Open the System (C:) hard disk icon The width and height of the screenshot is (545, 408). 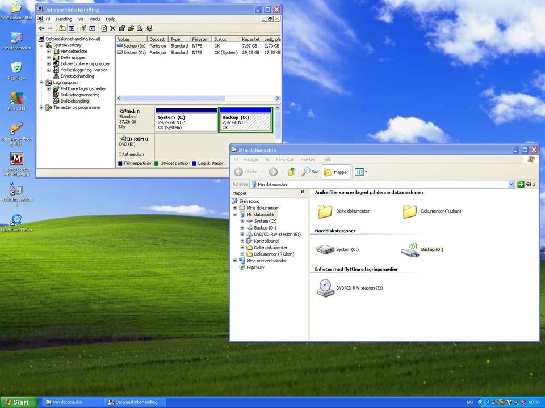[x=325, y=249]
